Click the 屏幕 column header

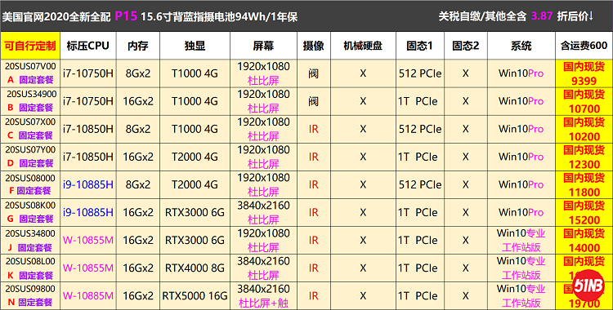(x=263, y=46)
